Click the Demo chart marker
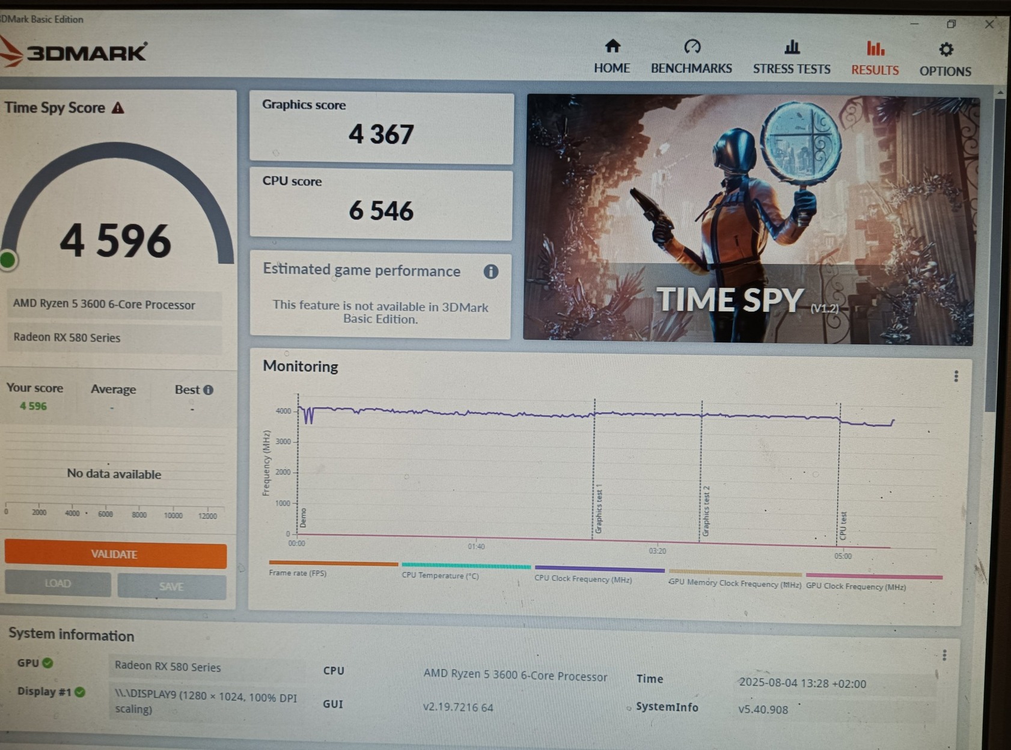 (x=303, y=517)
